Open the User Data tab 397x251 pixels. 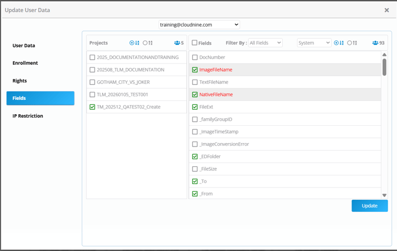click(x=24, y=46)
